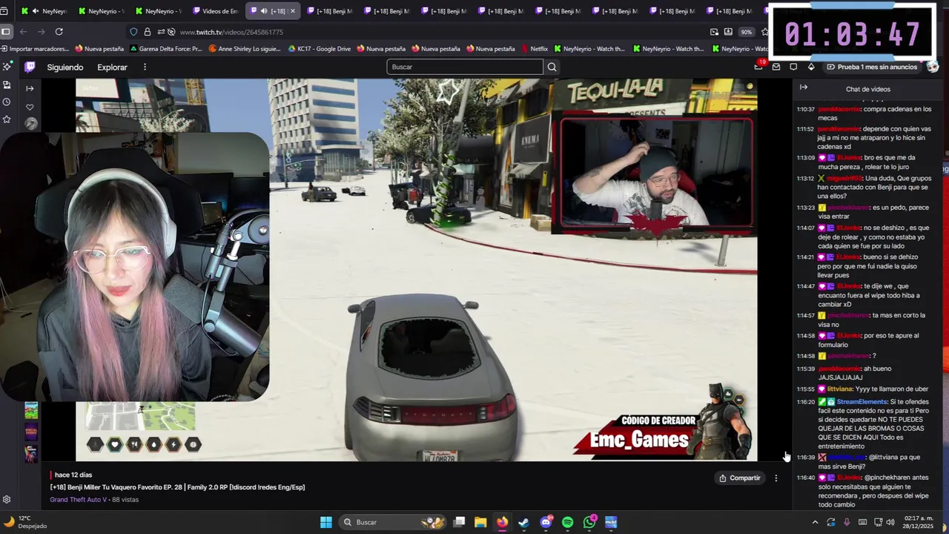This screenshot has height=534, width=949.
Task: Open Steam from the taskbar
Action: [523, 522]
